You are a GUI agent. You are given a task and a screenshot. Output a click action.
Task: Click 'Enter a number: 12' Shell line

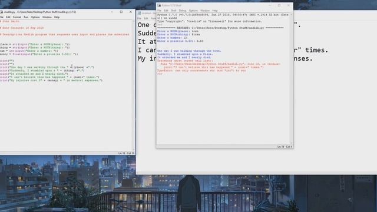tap(172, 38)
